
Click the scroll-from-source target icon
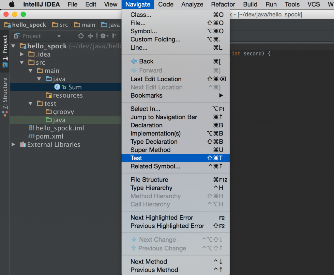click(81, 36)
